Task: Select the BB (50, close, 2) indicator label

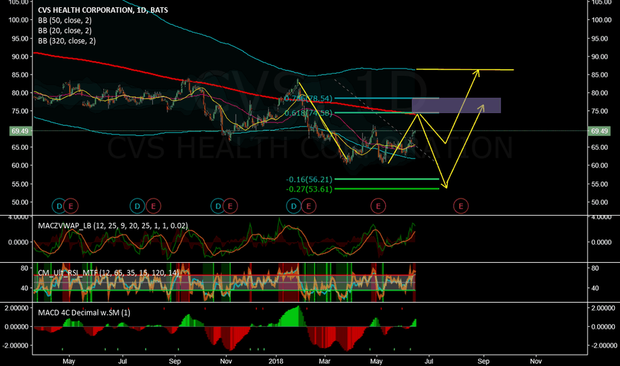Action: point(65,20)
